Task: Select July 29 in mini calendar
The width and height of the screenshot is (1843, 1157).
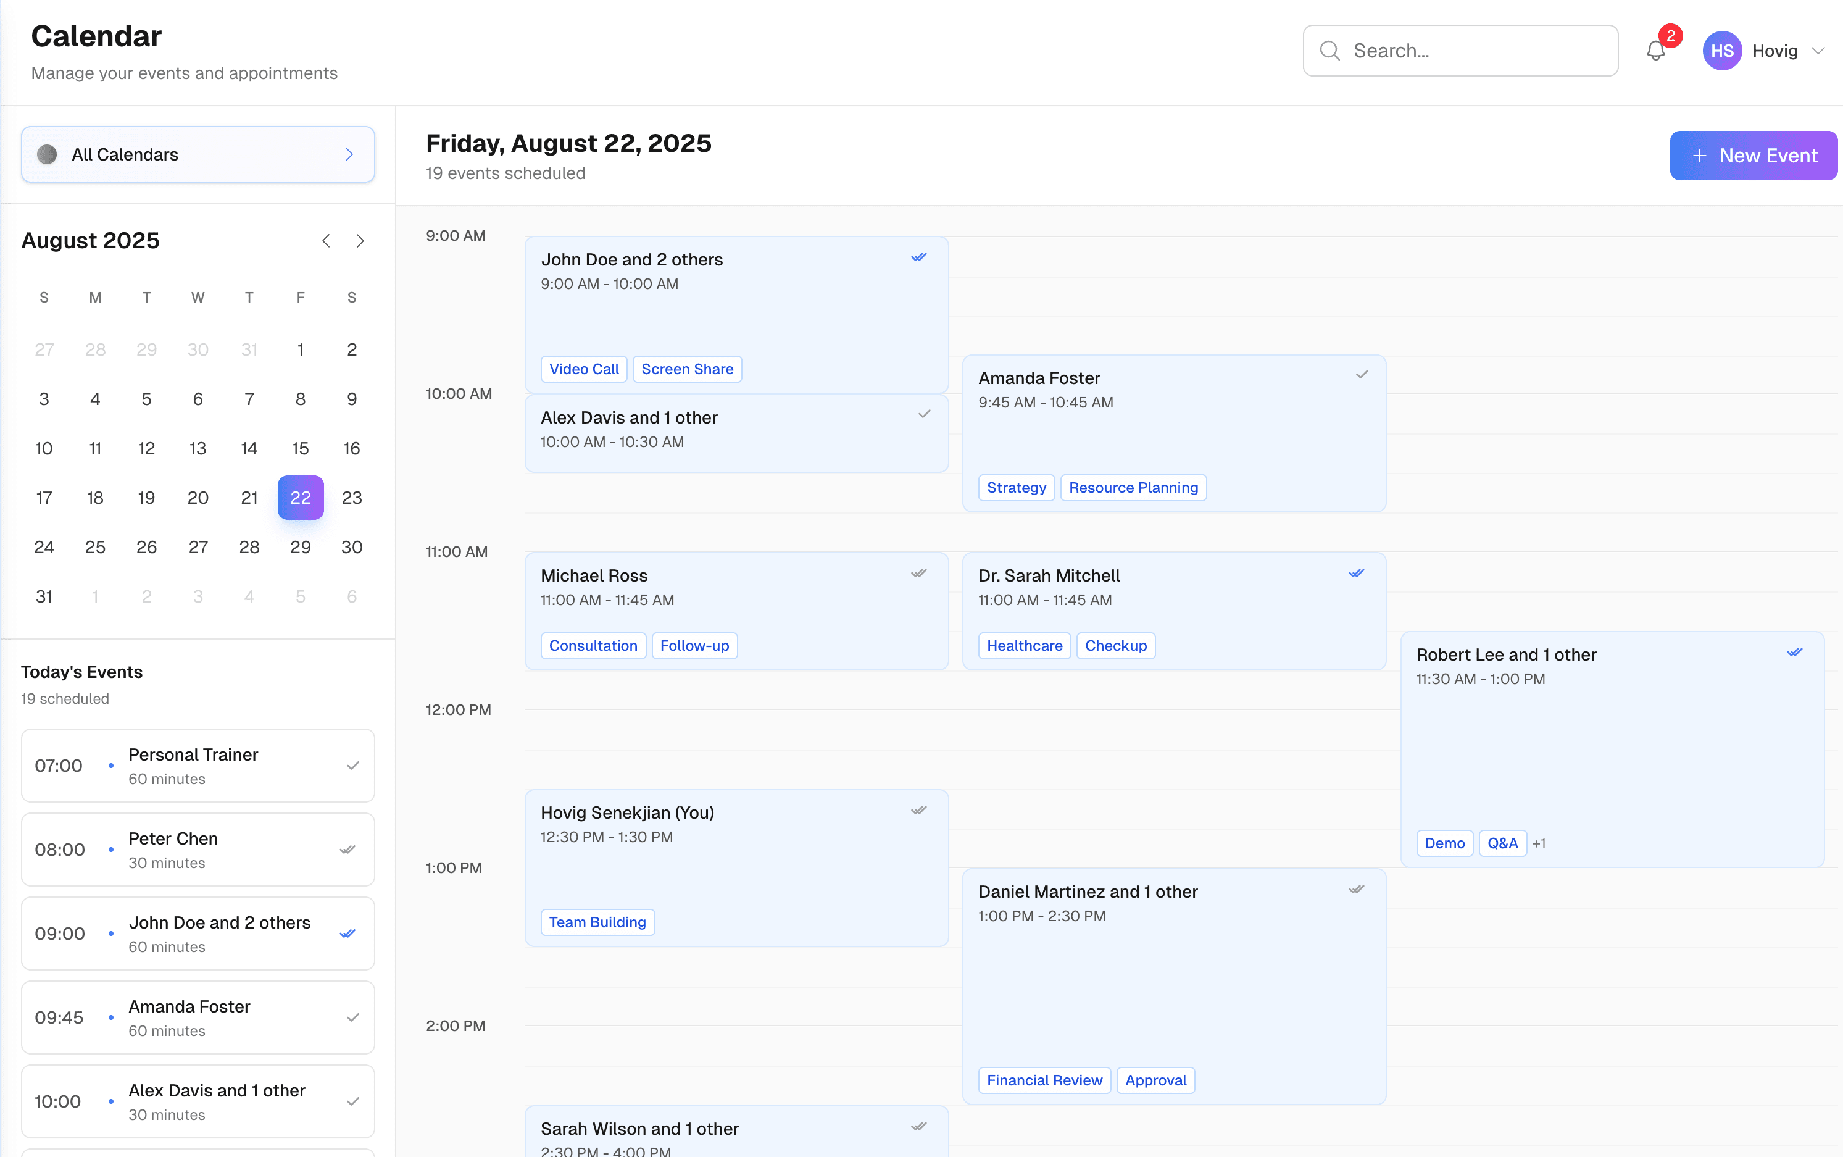Action: (147, 349)
